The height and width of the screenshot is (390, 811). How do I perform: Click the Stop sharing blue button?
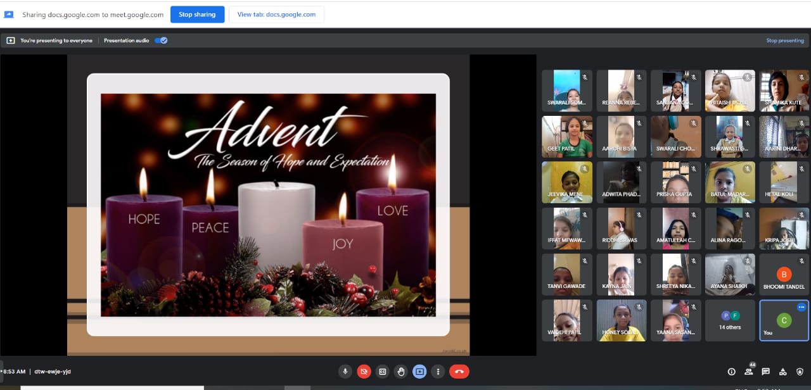tap(197, 15)
